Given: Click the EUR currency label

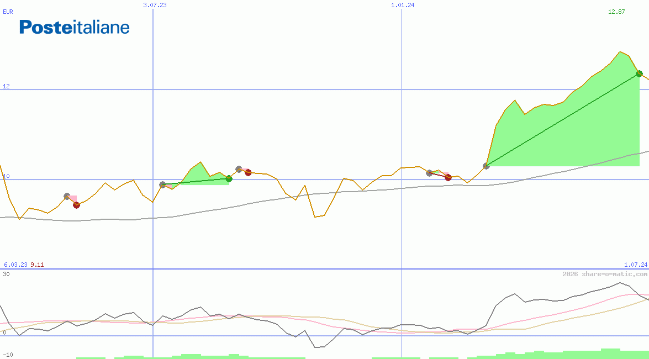Looking at the screenshot, I should 8,11.
